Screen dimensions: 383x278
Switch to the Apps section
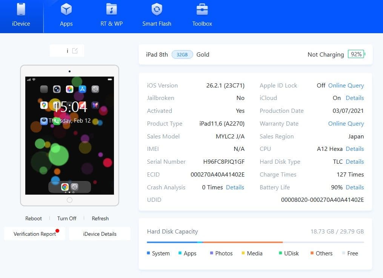(66, 15)
